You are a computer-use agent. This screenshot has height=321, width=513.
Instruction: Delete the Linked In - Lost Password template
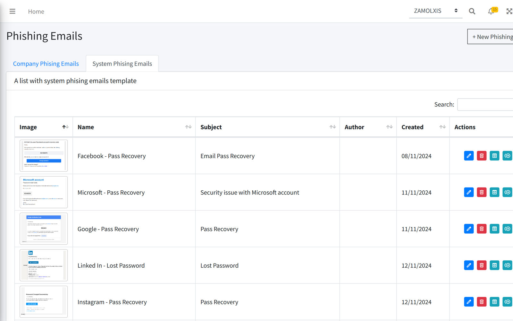482,265
